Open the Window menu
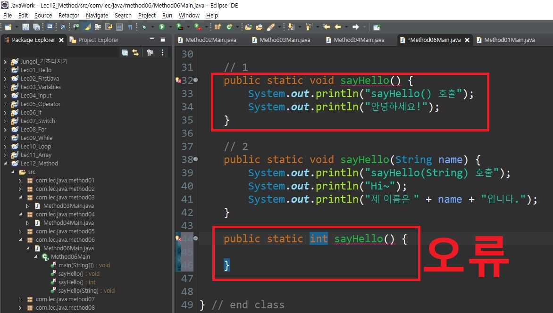The height and width of the screenshot is (313, 553). [189, 16]
